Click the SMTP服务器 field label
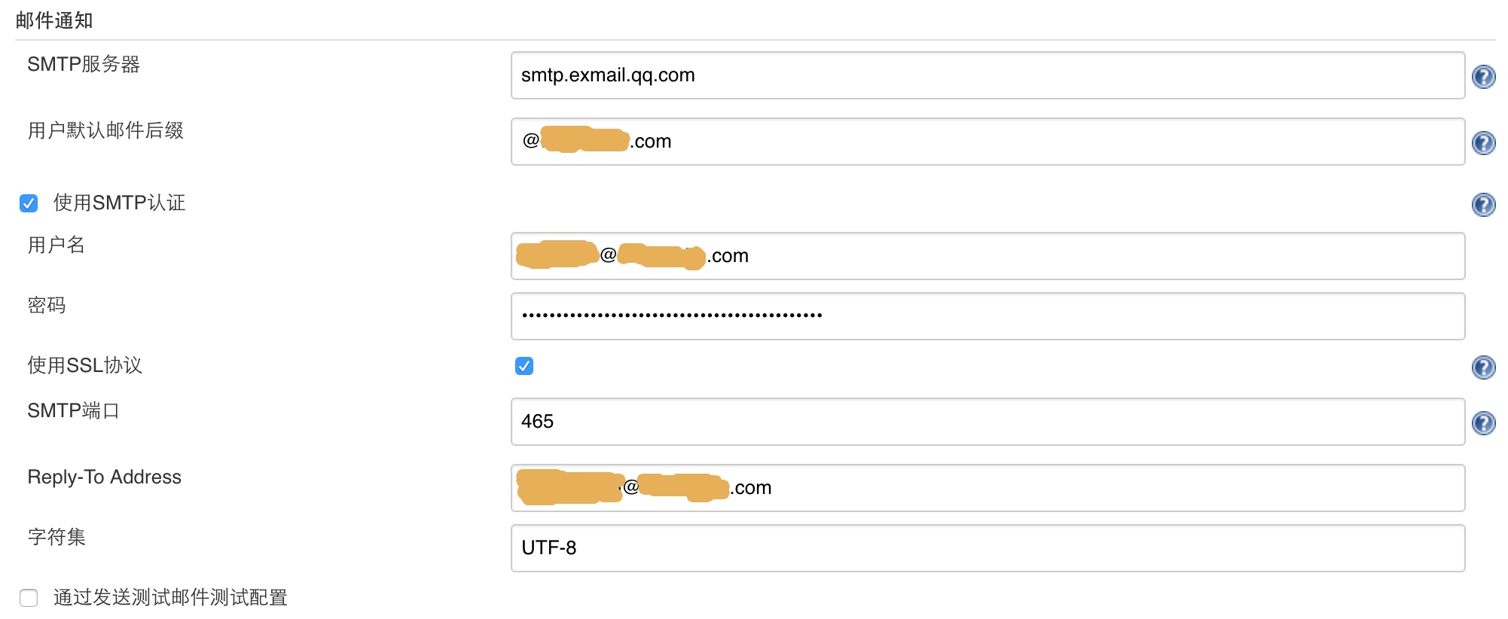The width and height of the screenshot is (1508, 619). click(x=84, y=64)
